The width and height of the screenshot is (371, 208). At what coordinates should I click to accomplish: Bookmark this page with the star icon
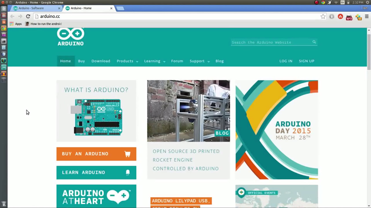(x=323, y=16)
